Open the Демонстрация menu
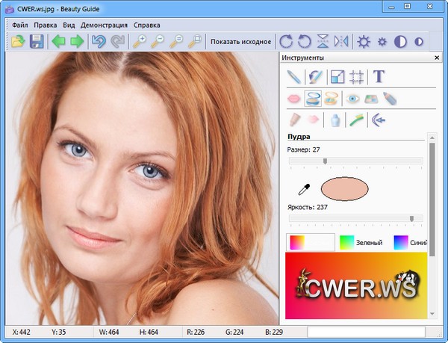 point(105,25)
